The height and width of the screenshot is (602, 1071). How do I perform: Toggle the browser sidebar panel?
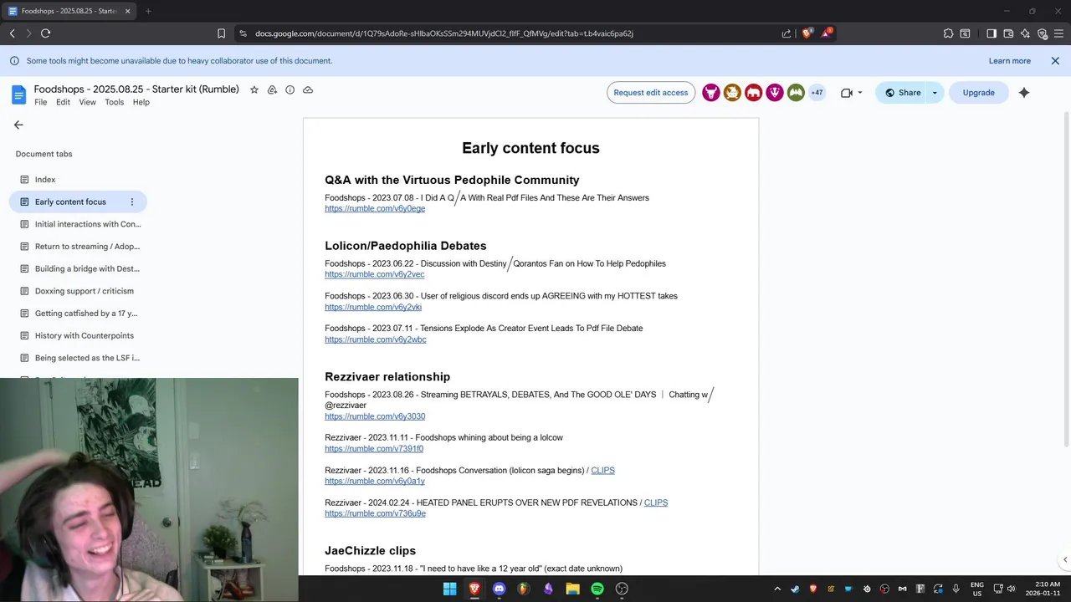[x=992, y=33]
